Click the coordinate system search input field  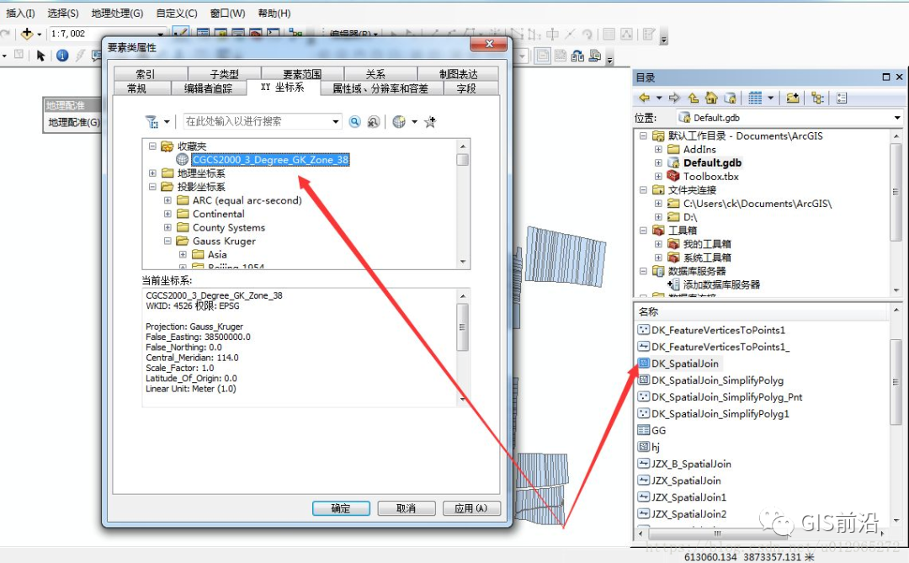262,121
